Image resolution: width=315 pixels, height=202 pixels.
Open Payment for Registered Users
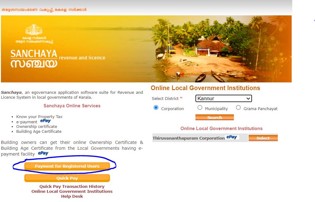[67, 166]
